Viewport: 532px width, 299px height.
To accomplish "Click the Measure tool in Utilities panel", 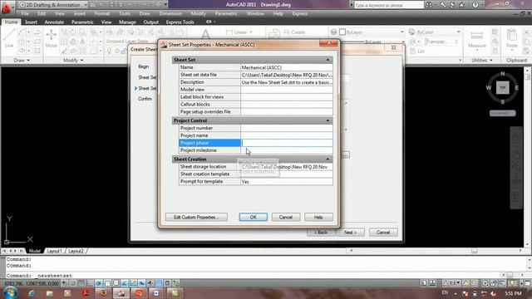I will tap(476, 40).
